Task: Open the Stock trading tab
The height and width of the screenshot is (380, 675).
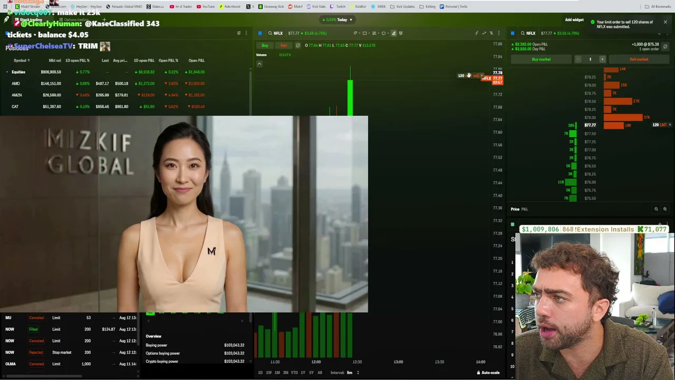Action: click(x=31, y=20)
